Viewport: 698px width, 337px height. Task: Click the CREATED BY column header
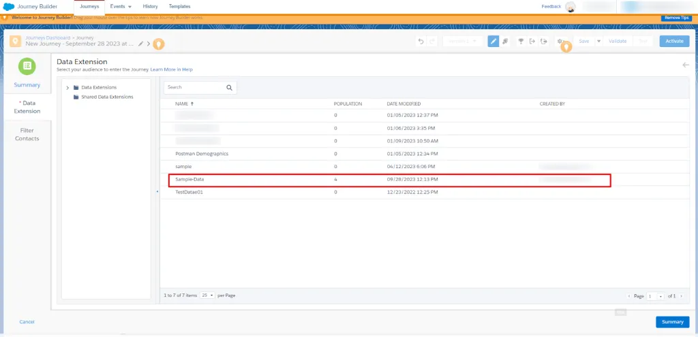[x=552, y=103]
